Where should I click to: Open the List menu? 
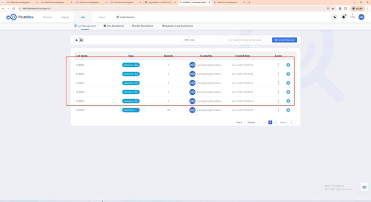83,17
